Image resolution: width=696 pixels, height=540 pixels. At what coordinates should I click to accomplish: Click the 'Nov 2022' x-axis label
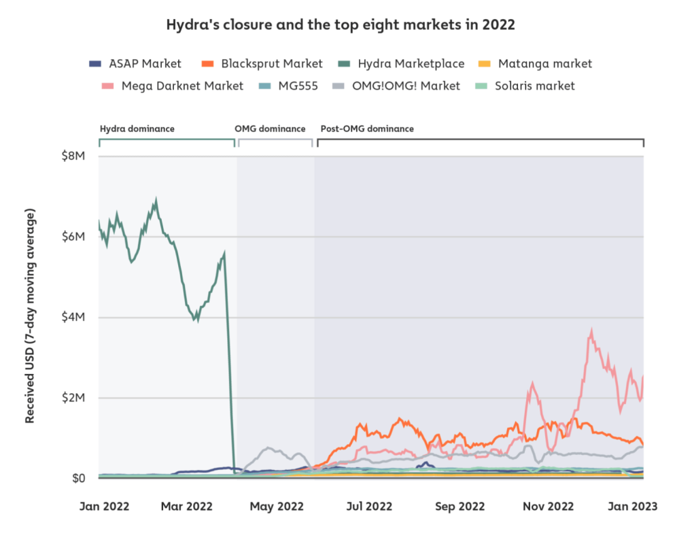coord(549,506)
